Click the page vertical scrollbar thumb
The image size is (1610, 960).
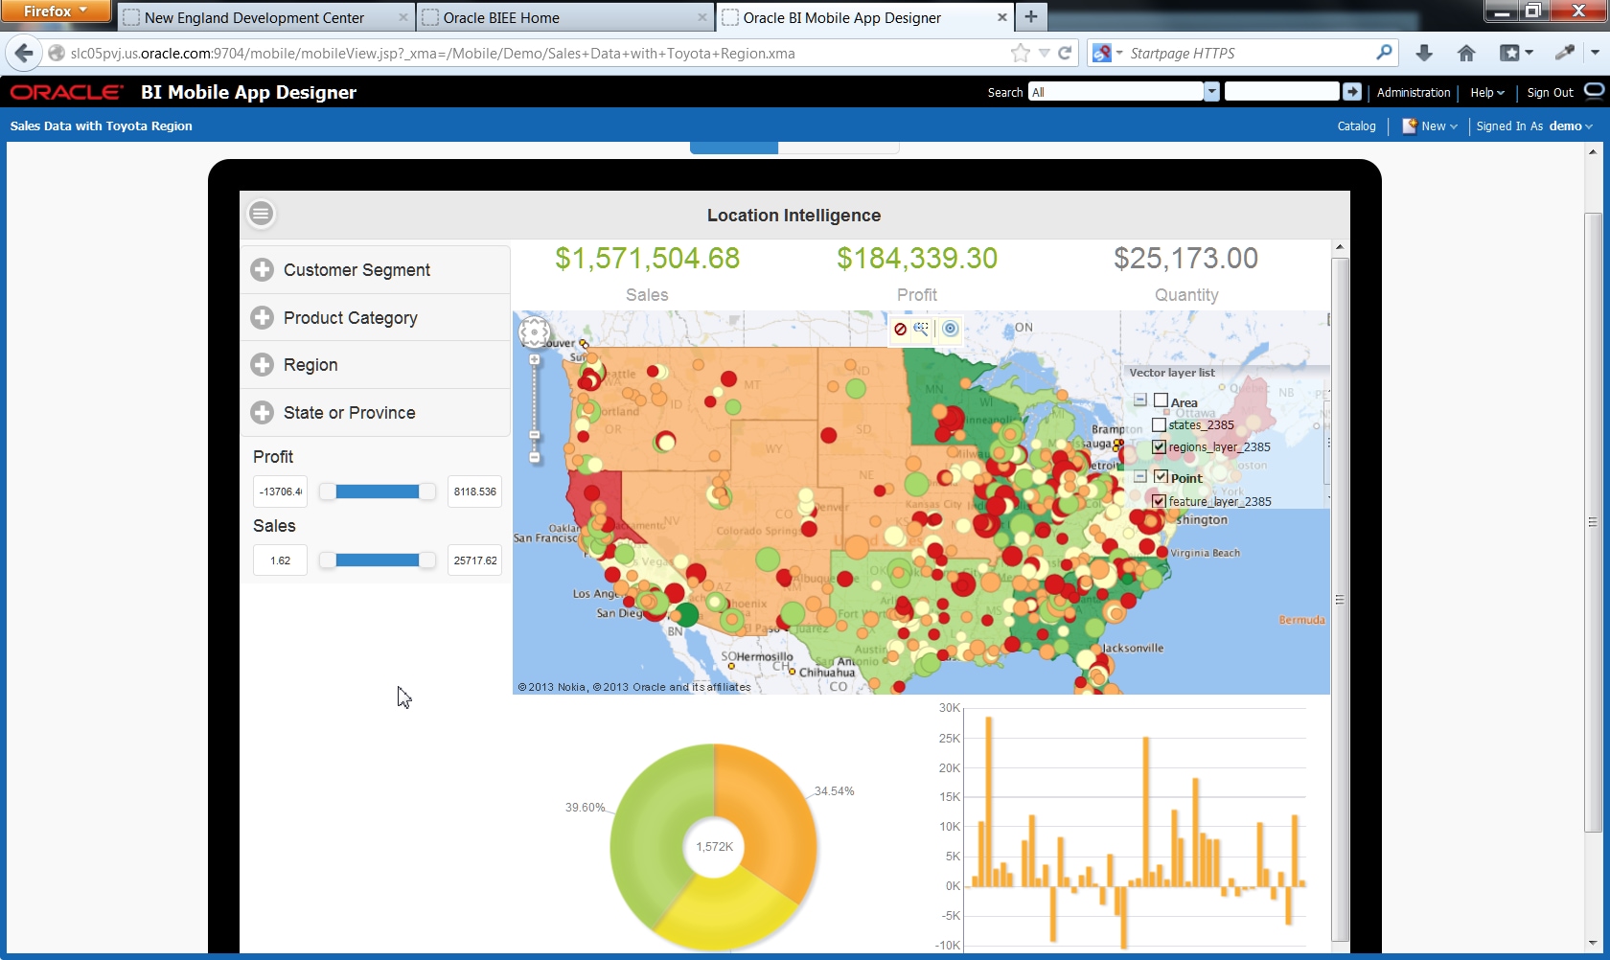1593,522
